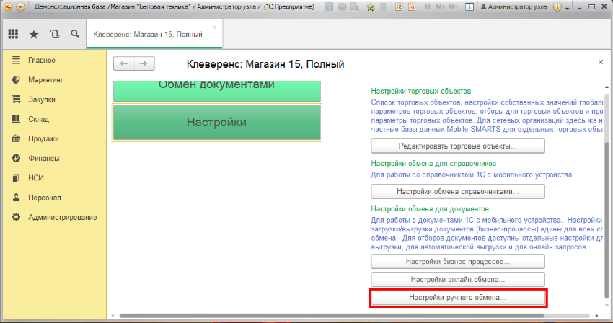Click the Главное hamburger icon
Viewport: 613px width, 323px height.
(x=16, y=60)
